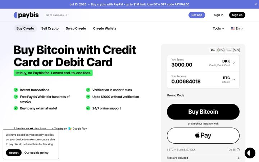This screenshot has height=162, width=259.
Task: Select the PayPal payment icon
Action: point(236,50)
